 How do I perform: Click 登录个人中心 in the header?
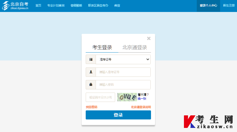(208, 6)
